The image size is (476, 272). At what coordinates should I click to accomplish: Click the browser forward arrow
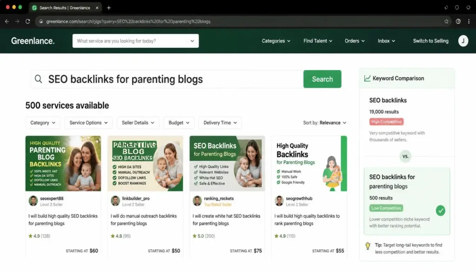17,21
